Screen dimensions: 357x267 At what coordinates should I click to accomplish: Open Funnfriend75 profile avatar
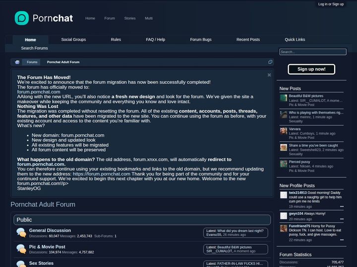(284, 228)
